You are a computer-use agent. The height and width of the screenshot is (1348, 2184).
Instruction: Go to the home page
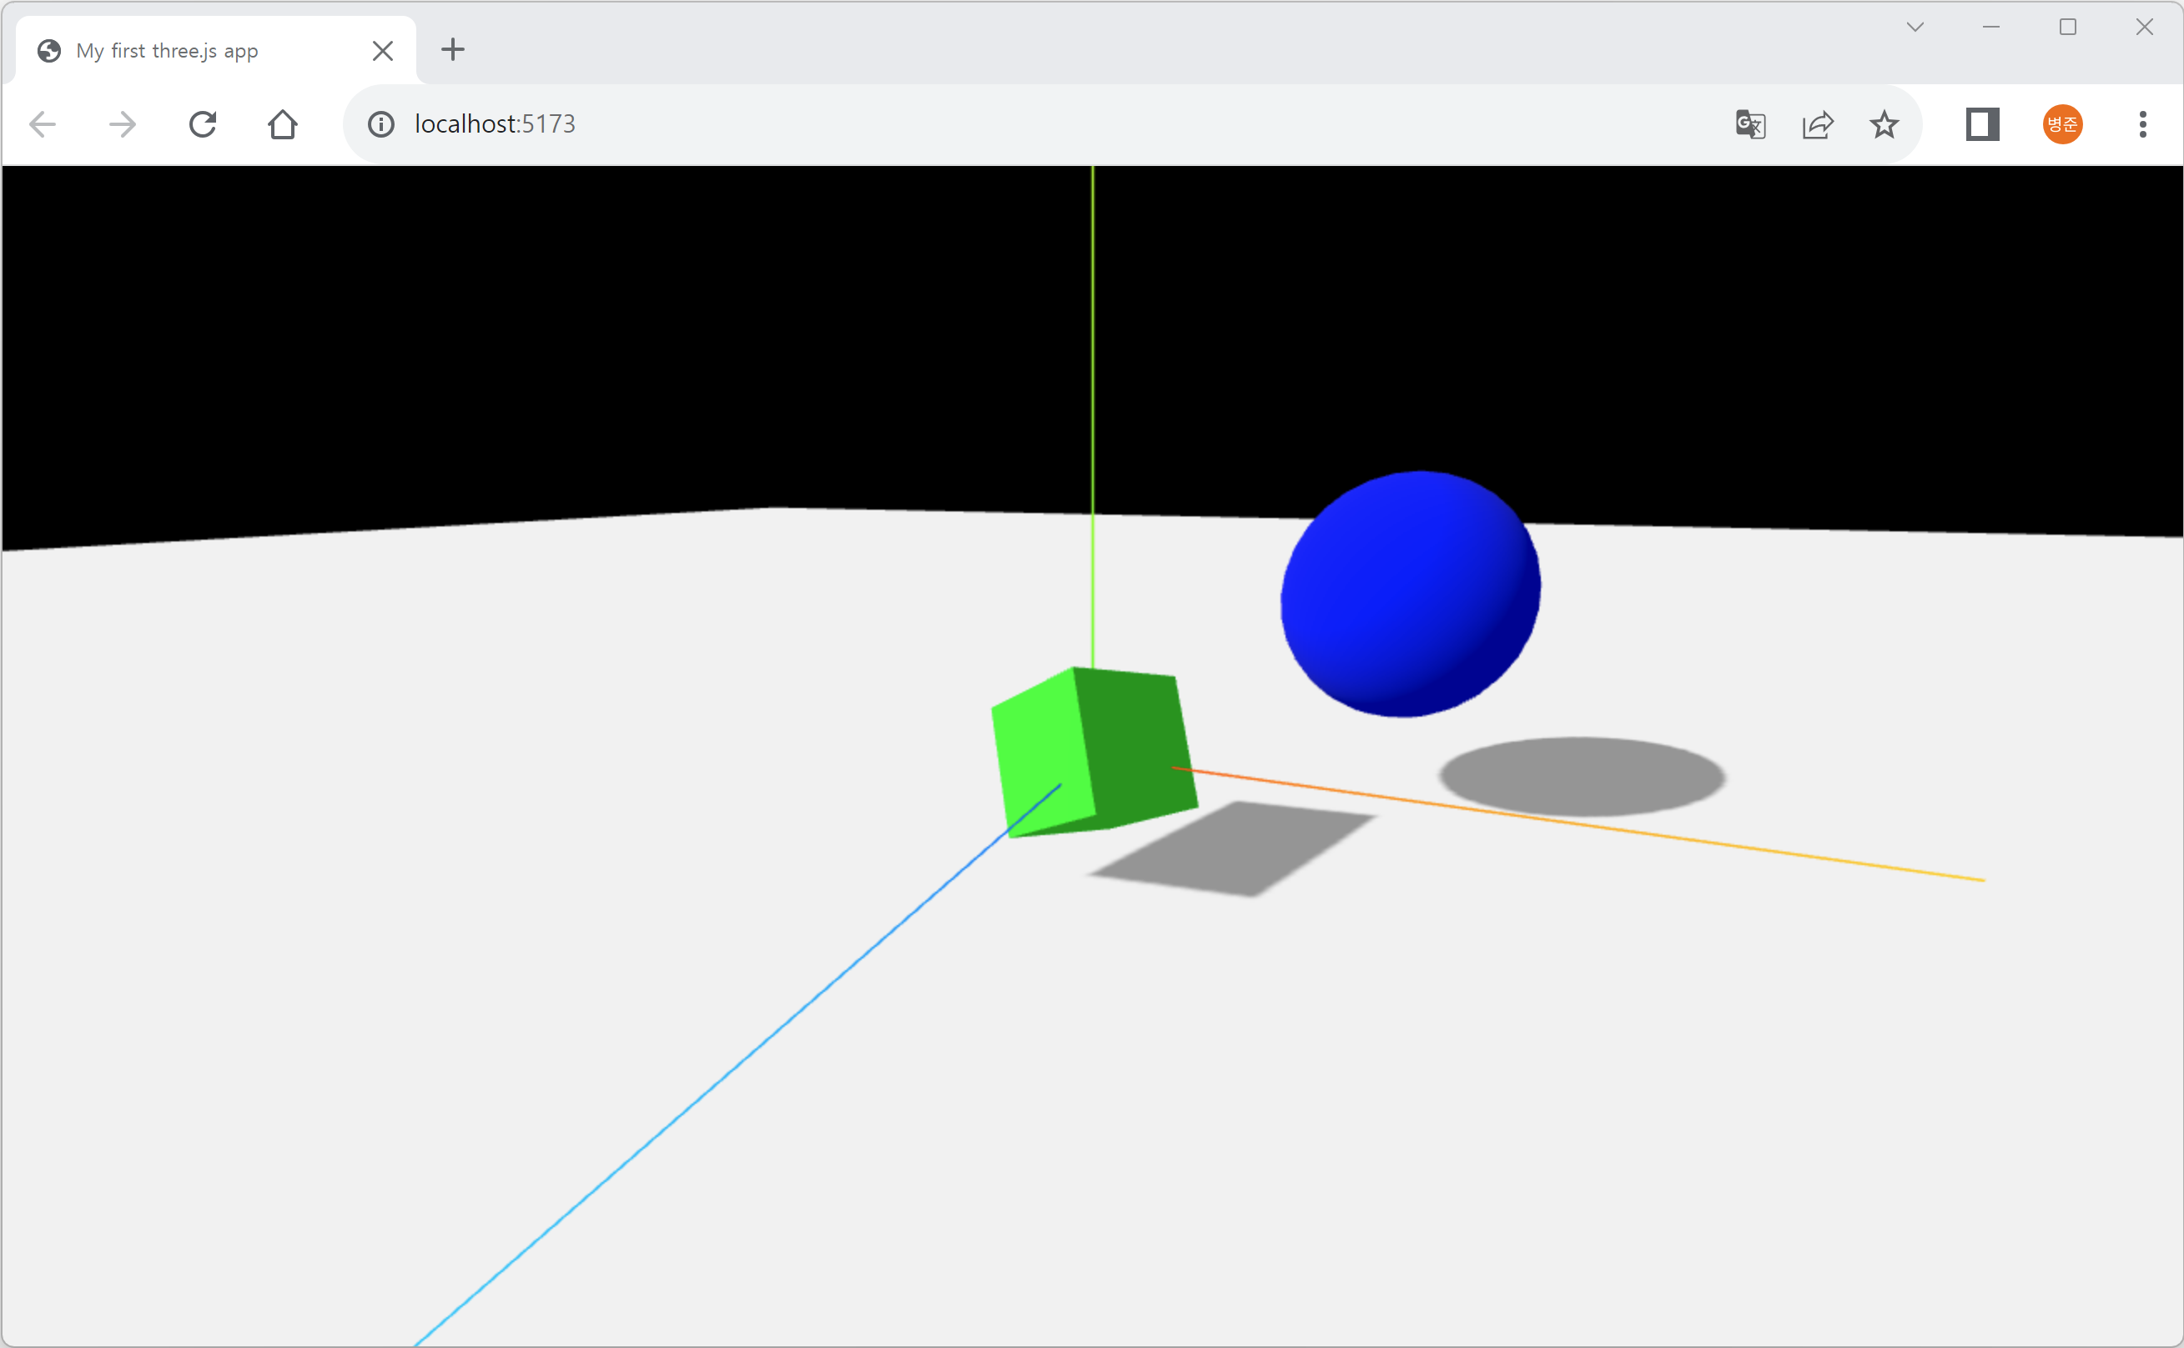pos(283,124)
